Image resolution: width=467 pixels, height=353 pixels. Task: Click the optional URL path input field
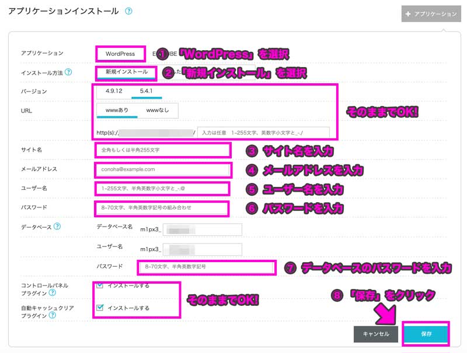click(x=263, y=133)
